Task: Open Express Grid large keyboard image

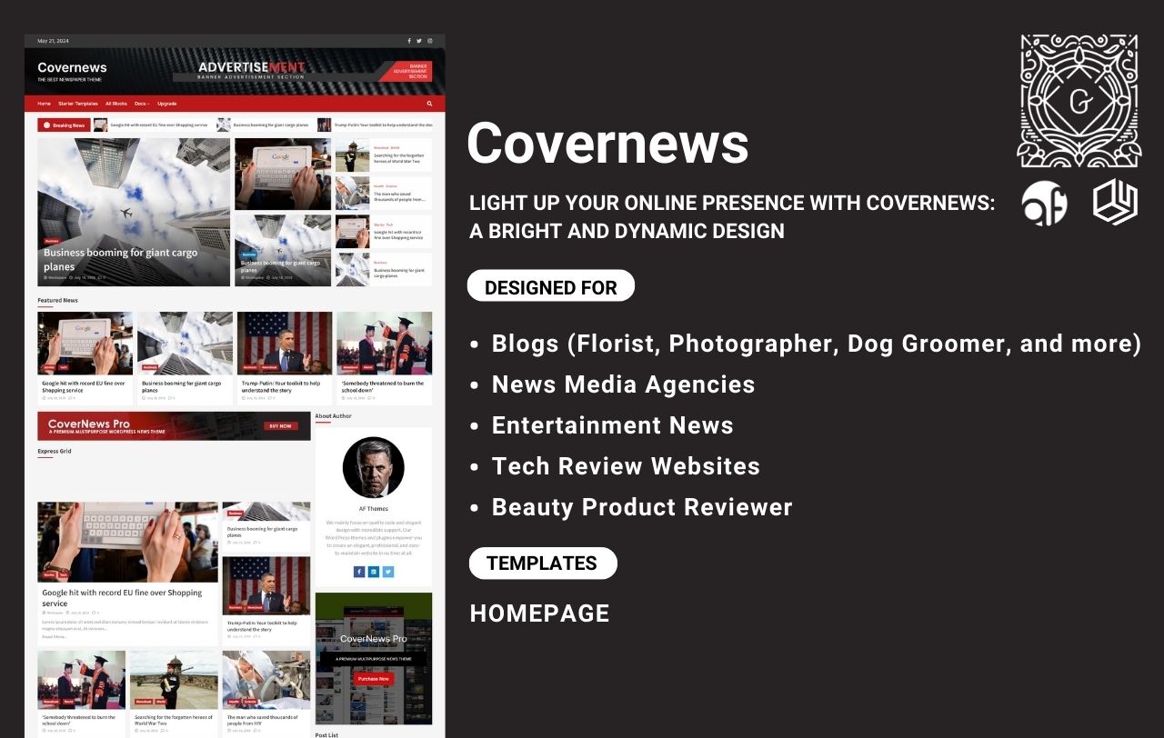Action: pyautogui.click(x=127, y=542)
